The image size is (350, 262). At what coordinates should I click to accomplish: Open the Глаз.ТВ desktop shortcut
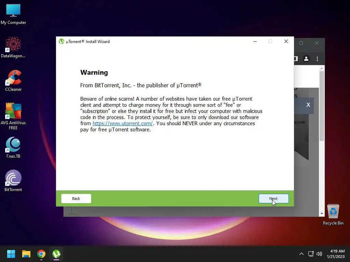pyautogui.click(x=13, y=148)
